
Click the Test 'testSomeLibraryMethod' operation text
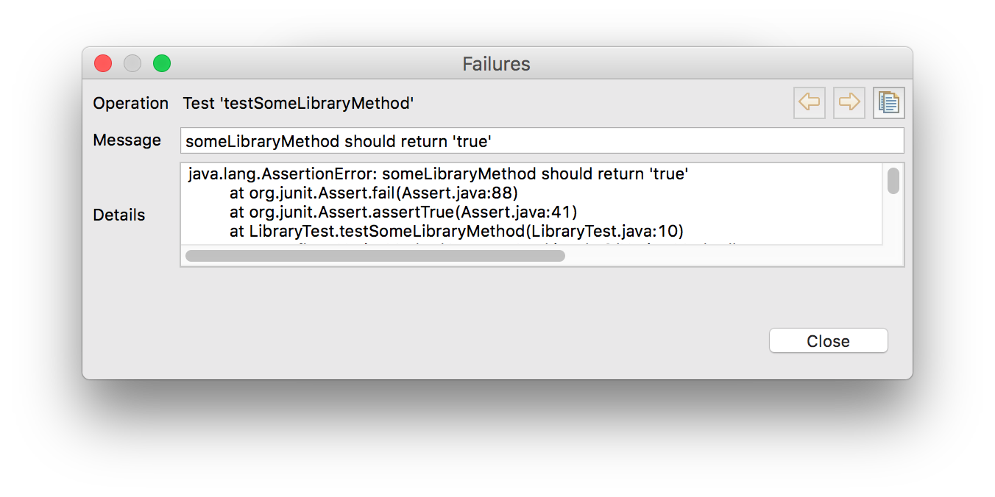pos(298,104)
